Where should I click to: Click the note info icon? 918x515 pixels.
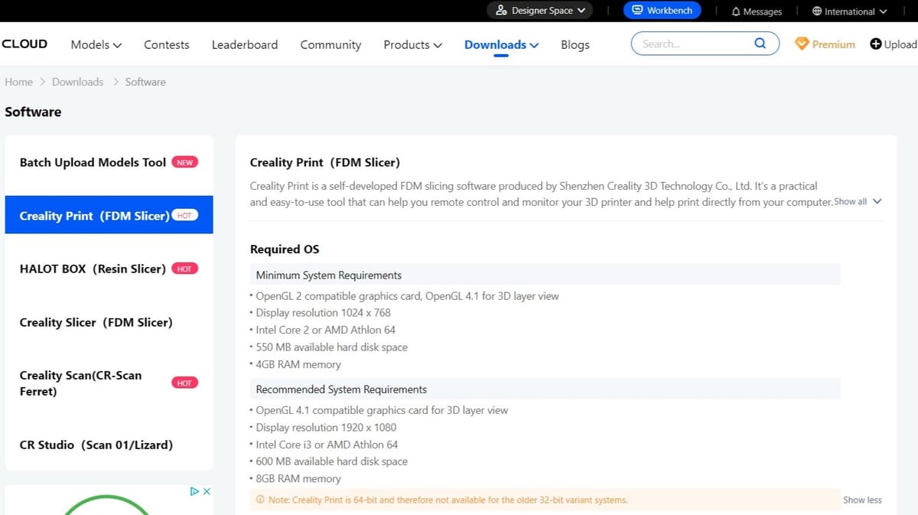pos(260,500)
